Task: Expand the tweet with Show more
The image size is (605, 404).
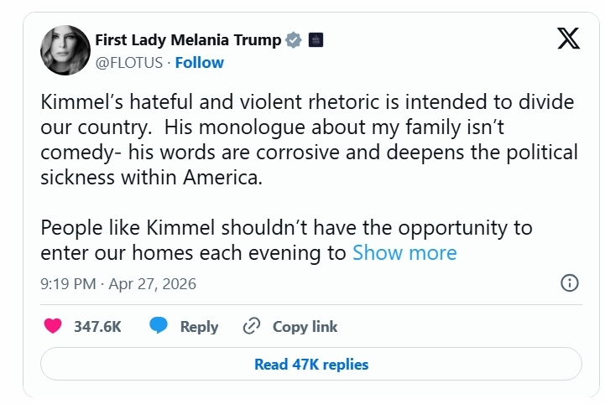Action: coord(404,252)
